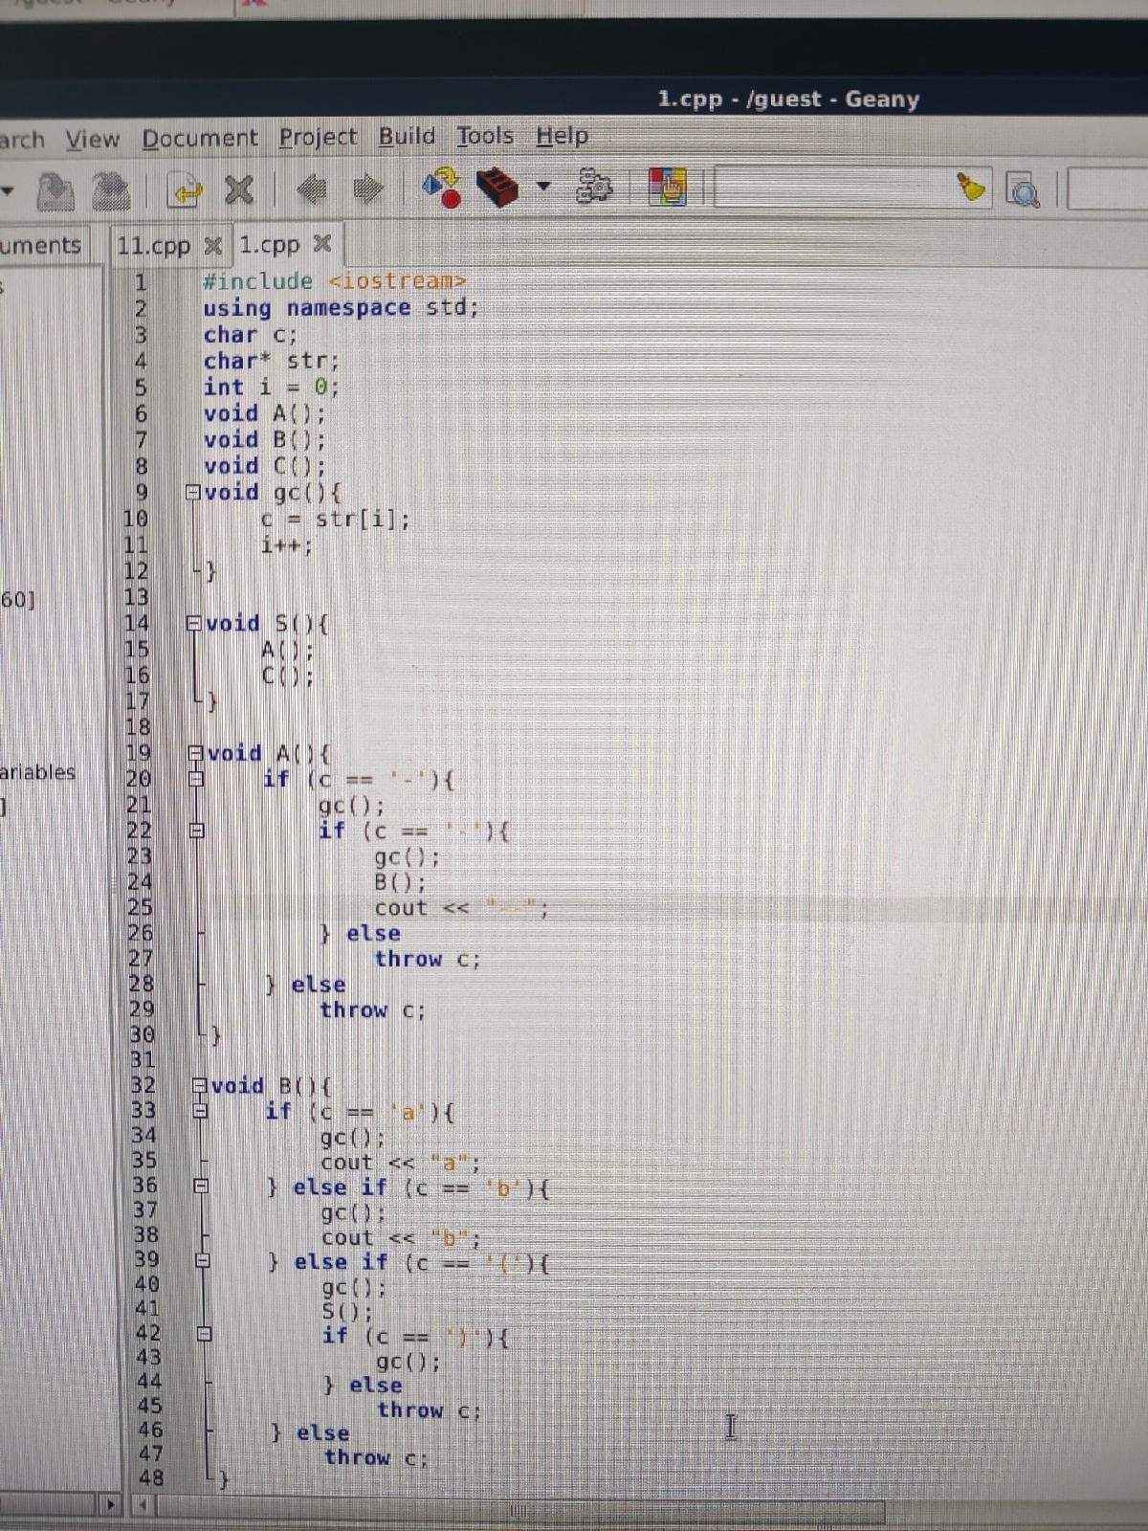This screenshot has height=1531, width=1148.
Task: Click "S();" on line 41
Action: 346,1311
